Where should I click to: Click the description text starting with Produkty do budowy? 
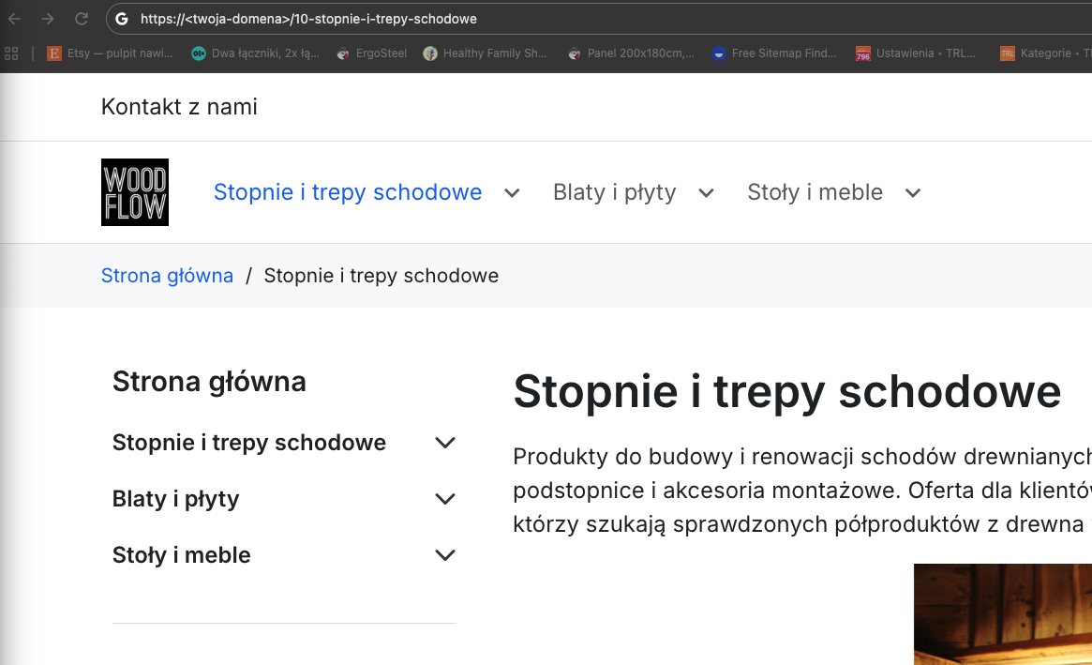(x=802, y=490)
